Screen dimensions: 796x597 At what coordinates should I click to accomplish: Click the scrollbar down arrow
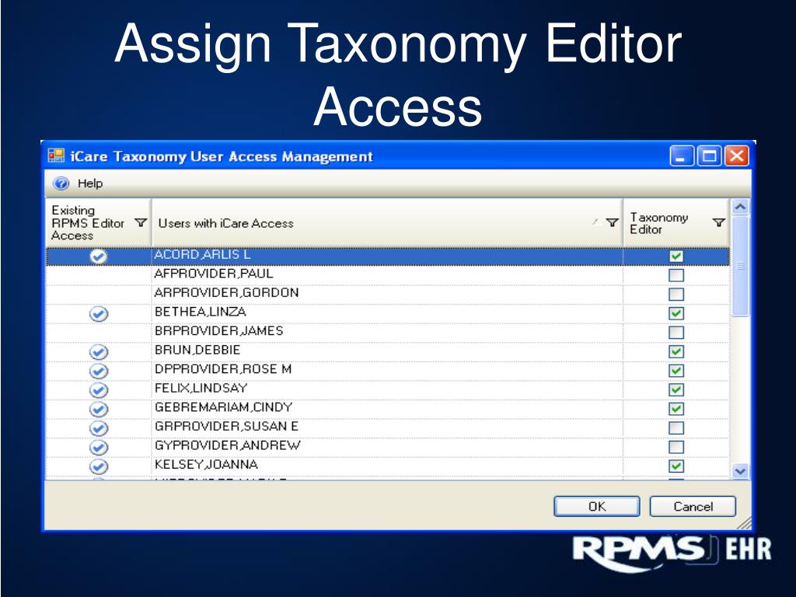[x=740, y=470]
